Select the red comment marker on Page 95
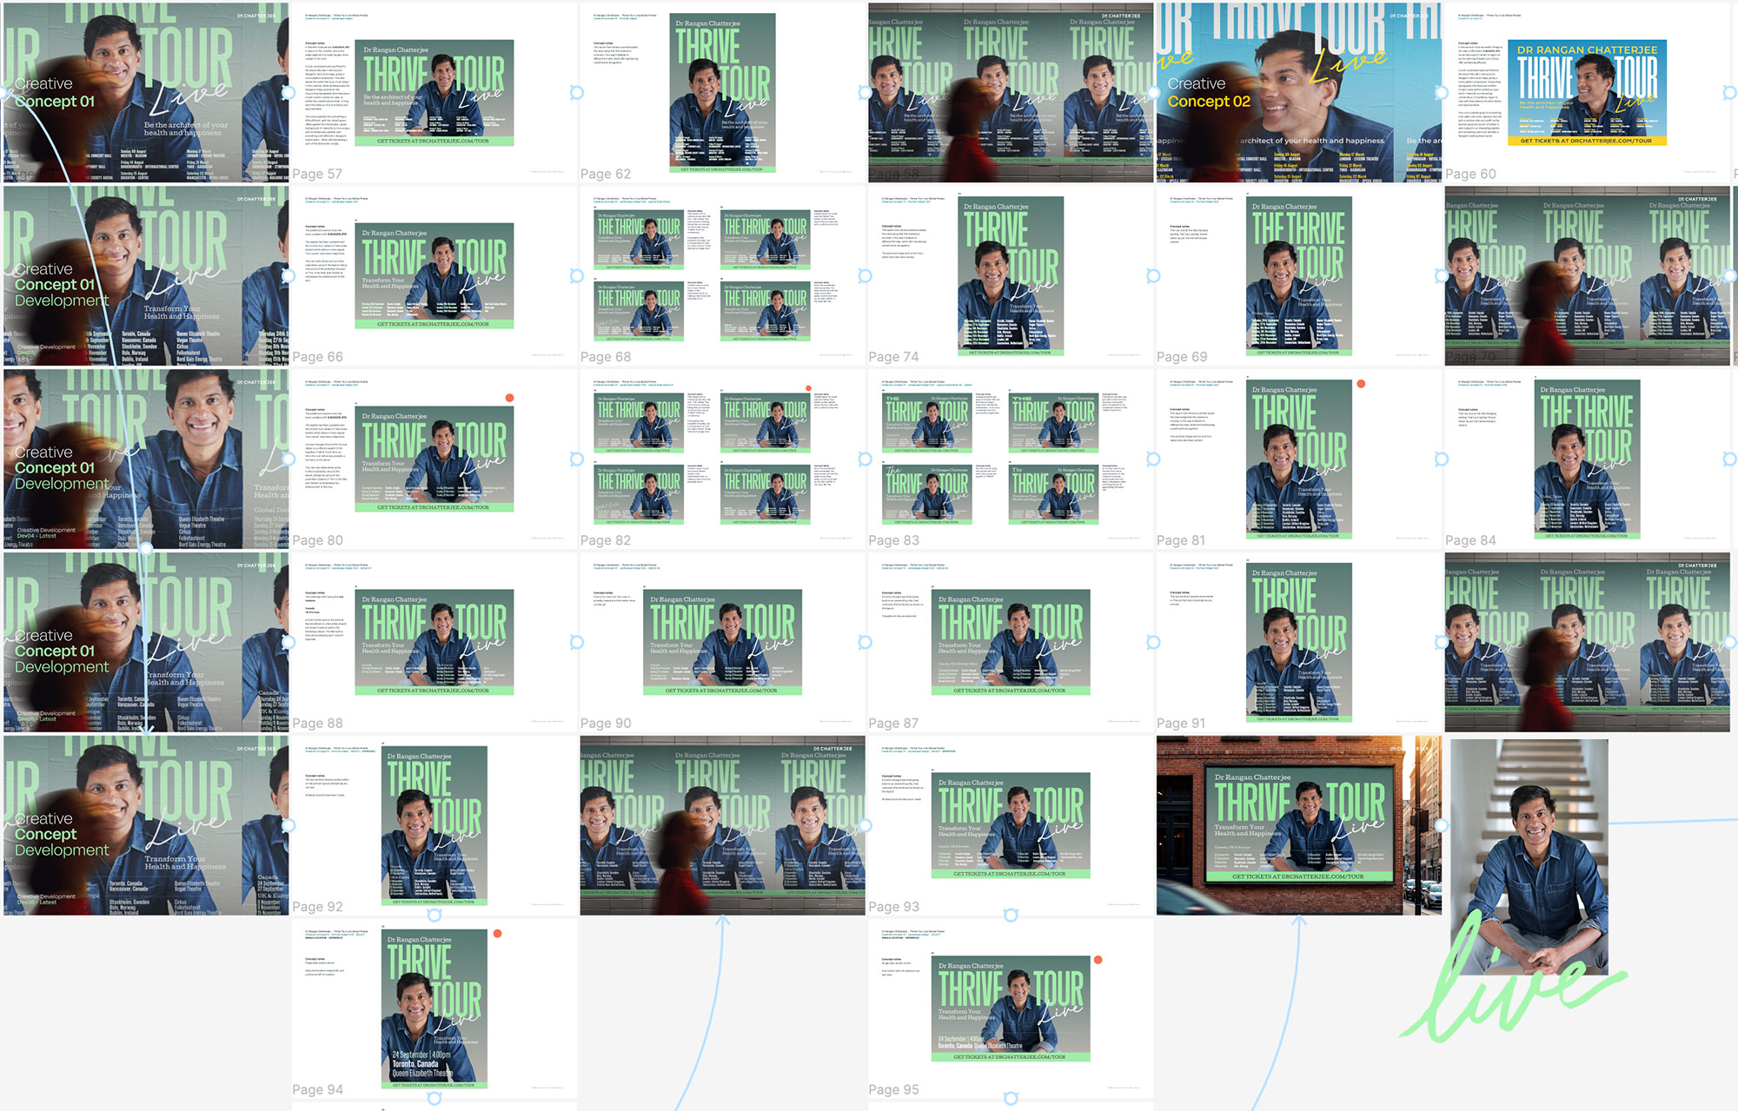1738x1111 pixels. pos(1098,960)
